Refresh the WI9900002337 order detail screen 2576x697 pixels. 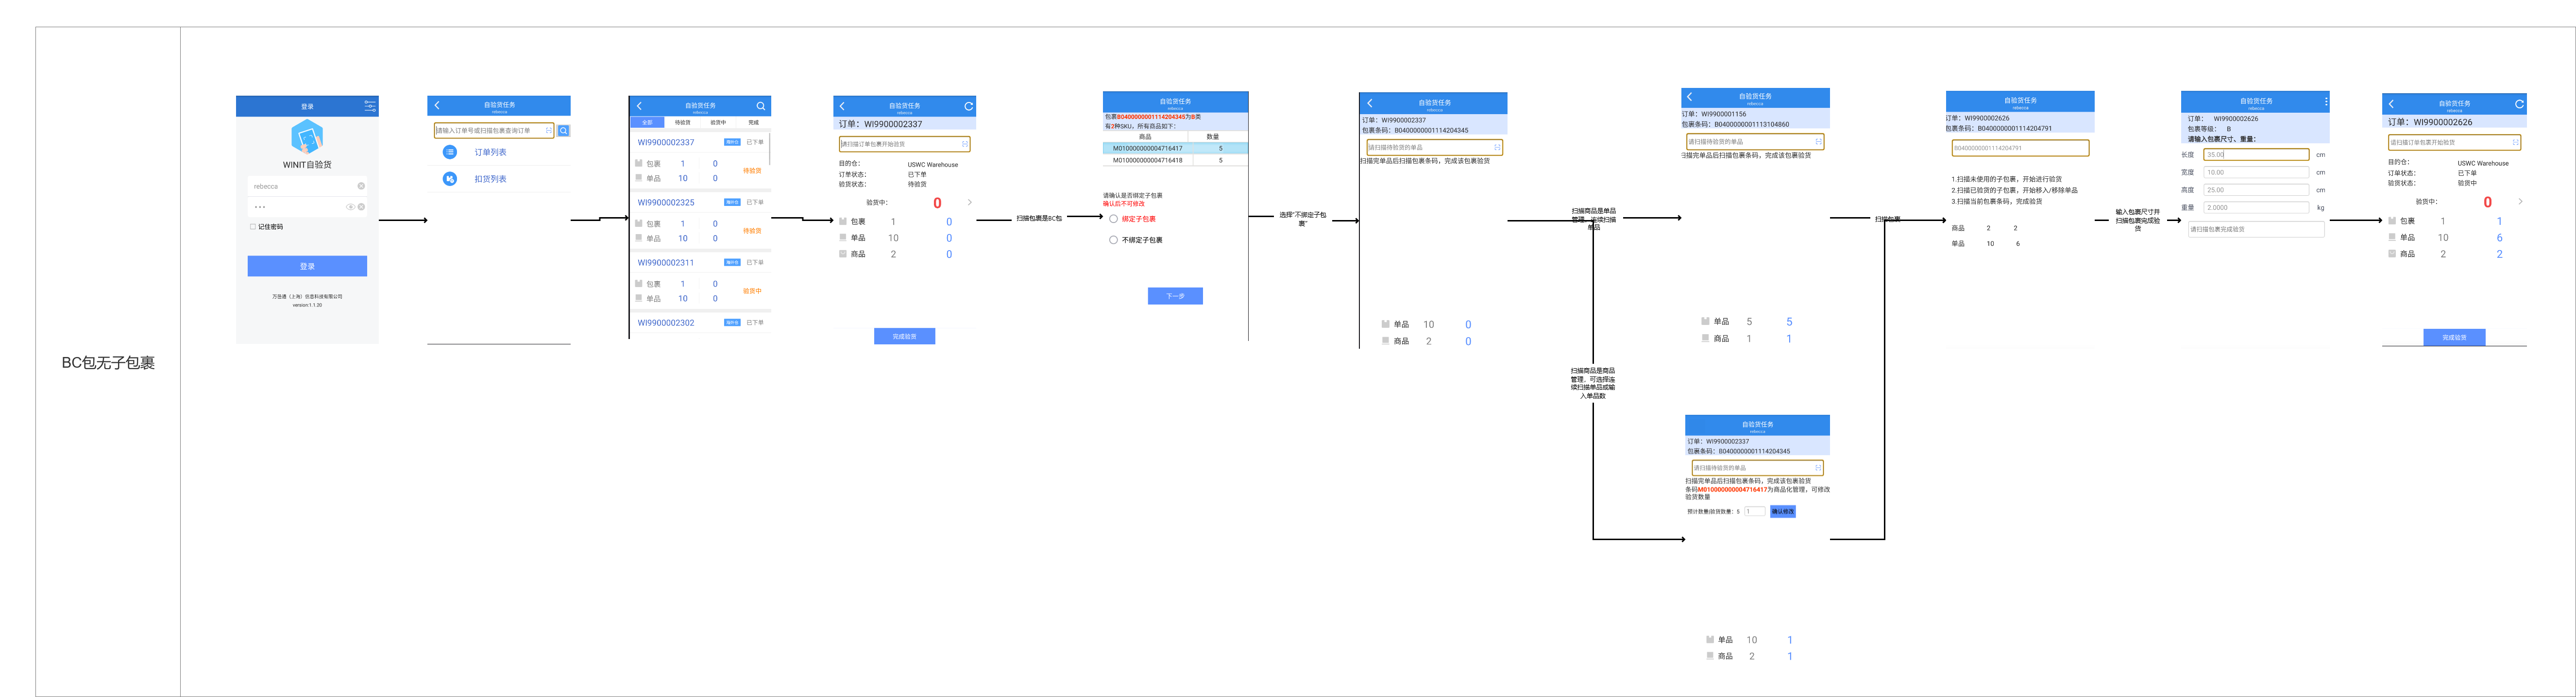pos(968,106)
